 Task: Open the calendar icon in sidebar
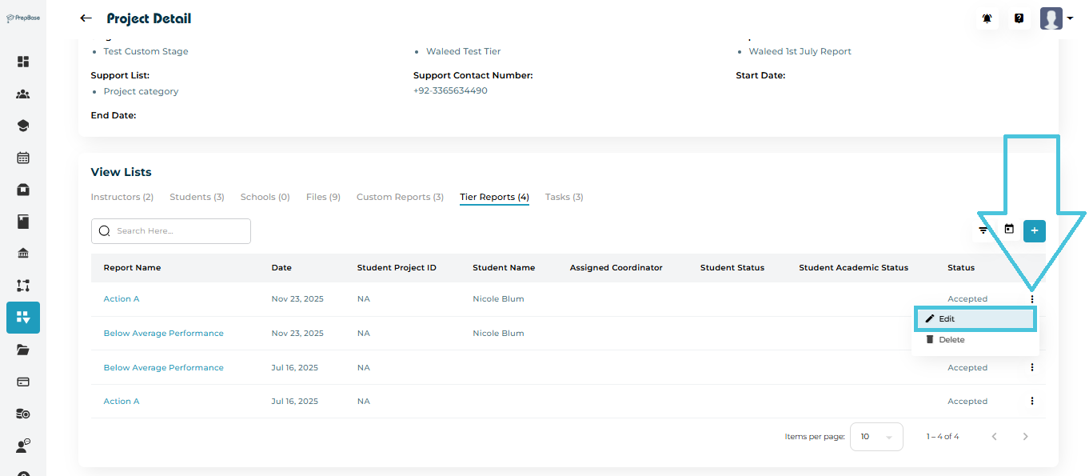click(x=23, y=158)
